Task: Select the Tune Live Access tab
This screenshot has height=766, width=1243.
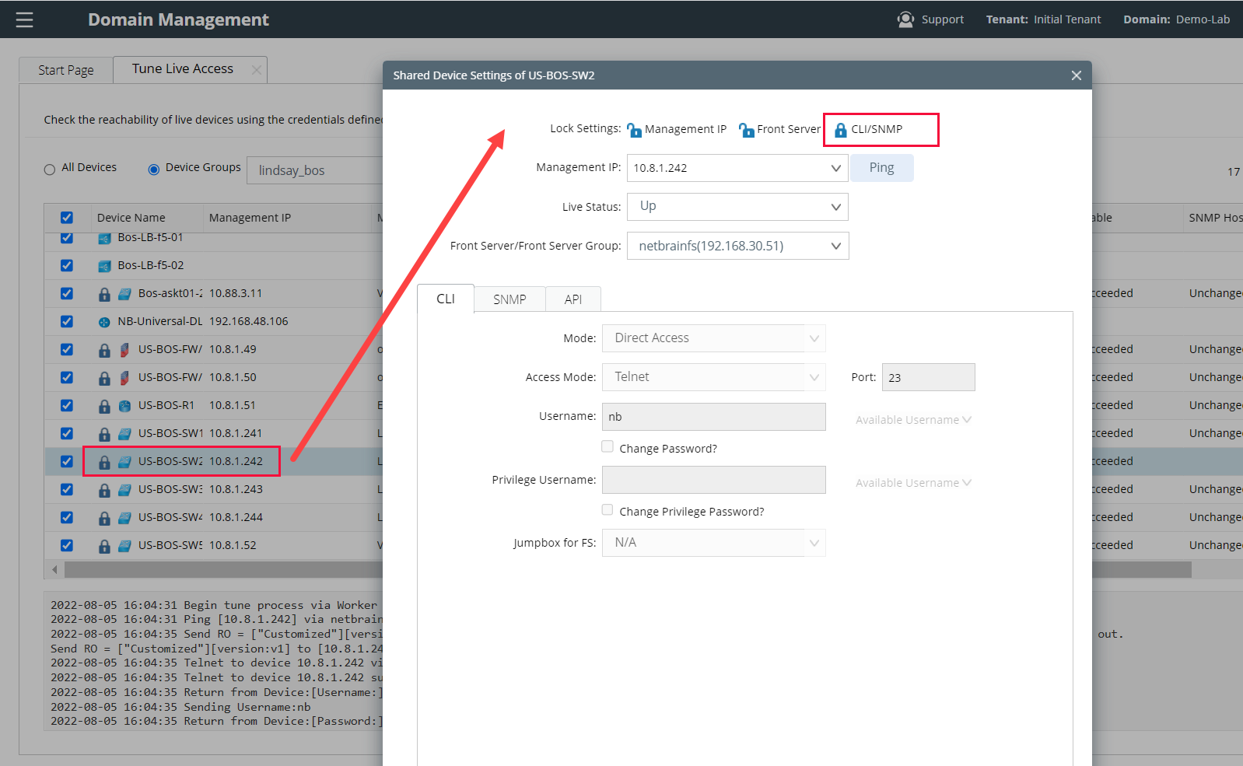Action: coord(183,69)
